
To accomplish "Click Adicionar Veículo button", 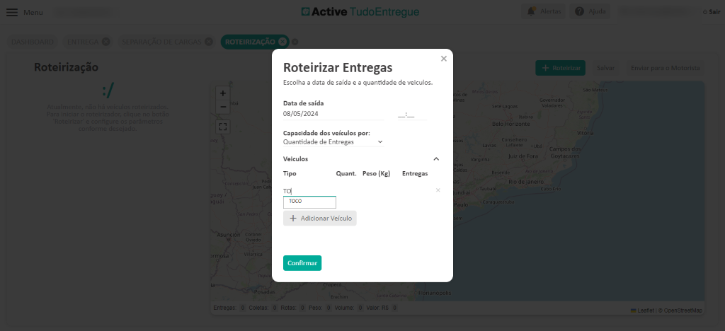I will click(x=320, y=218).
